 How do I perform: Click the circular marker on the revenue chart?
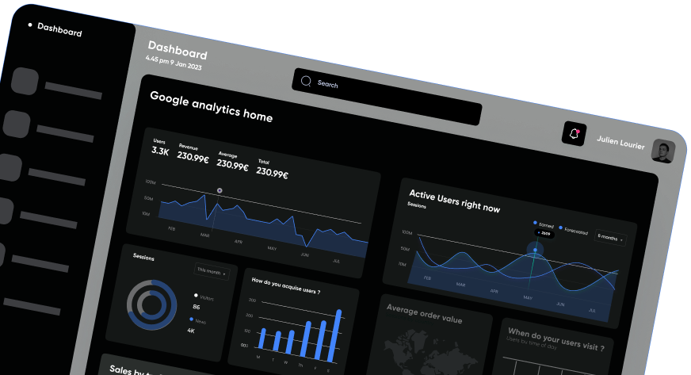click(x=220, y=190)
